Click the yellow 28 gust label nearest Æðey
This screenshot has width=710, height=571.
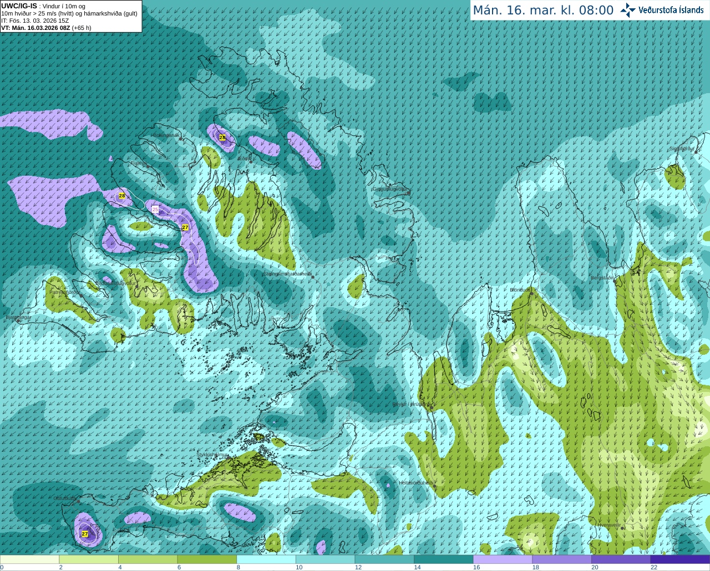222,137
